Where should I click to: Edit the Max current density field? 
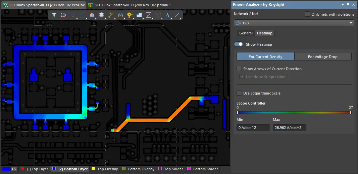coord(289,128)
